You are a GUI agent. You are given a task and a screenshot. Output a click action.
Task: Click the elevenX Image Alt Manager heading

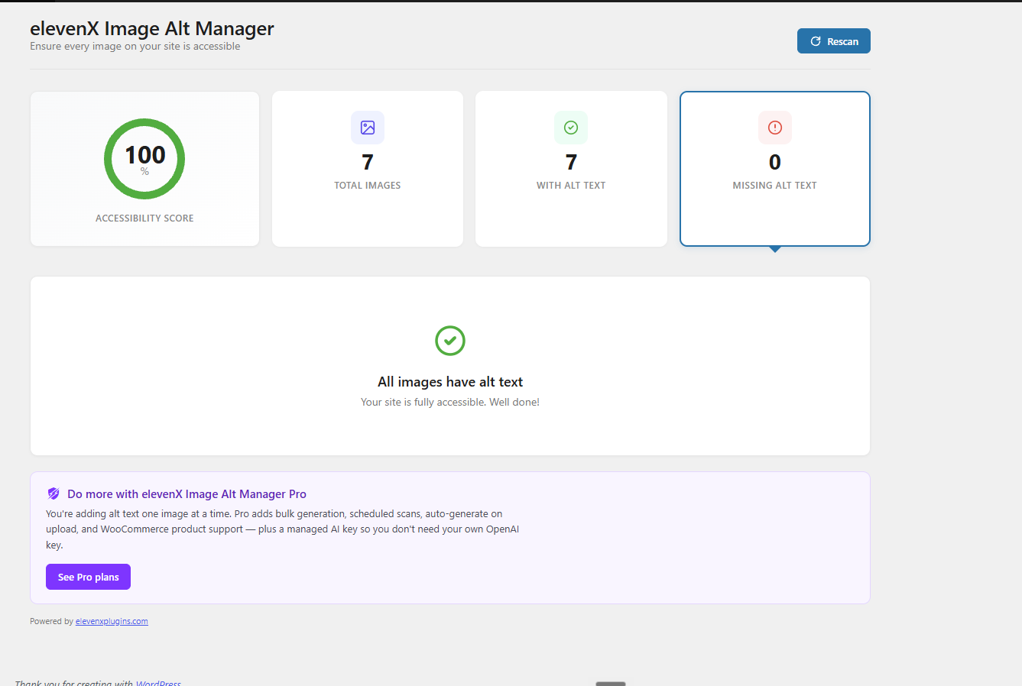pyautogui.click(x=152, y=28)
